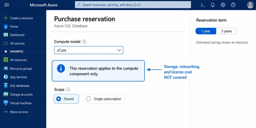
Task: Open Dashboard in the sidebar
Action: 17,35
